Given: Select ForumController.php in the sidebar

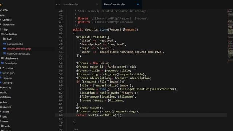Looking at the screenshot, I should pos(19,49).
